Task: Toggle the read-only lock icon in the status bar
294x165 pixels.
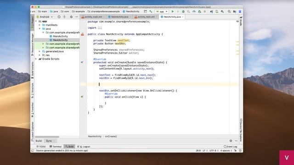Action: click(x=236, y=151)
